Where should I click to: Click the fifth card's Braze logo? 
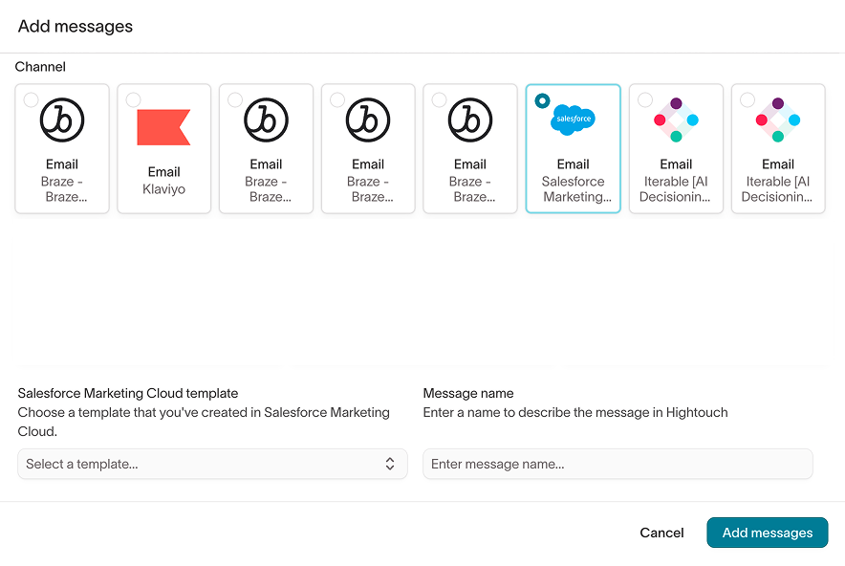coord(470,120)
